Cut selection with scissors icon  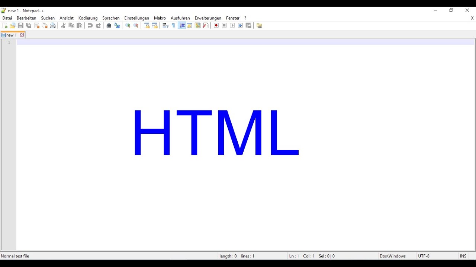click(x=63, y=26)
